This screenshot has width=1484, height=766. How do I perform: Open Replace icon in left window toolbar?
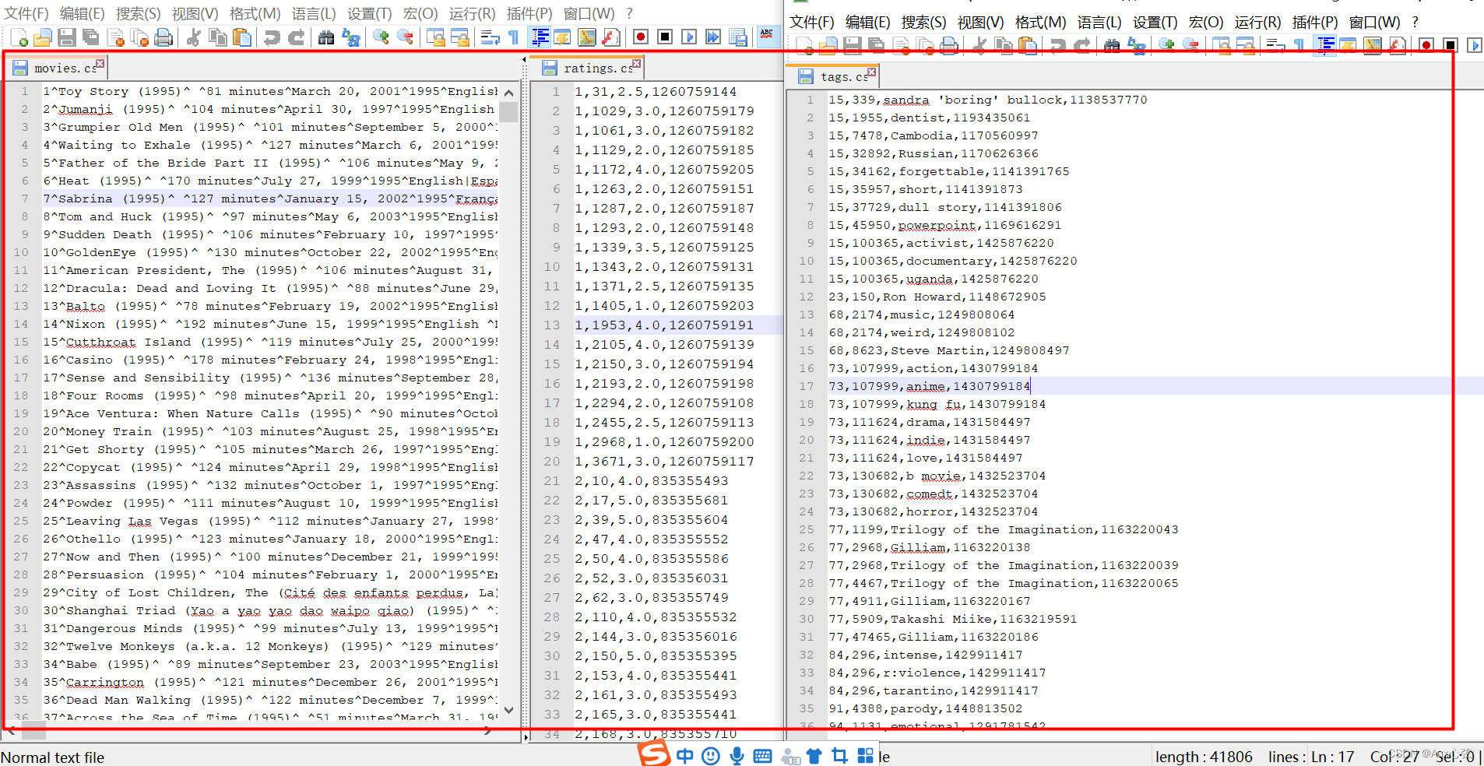coord(350,37)
